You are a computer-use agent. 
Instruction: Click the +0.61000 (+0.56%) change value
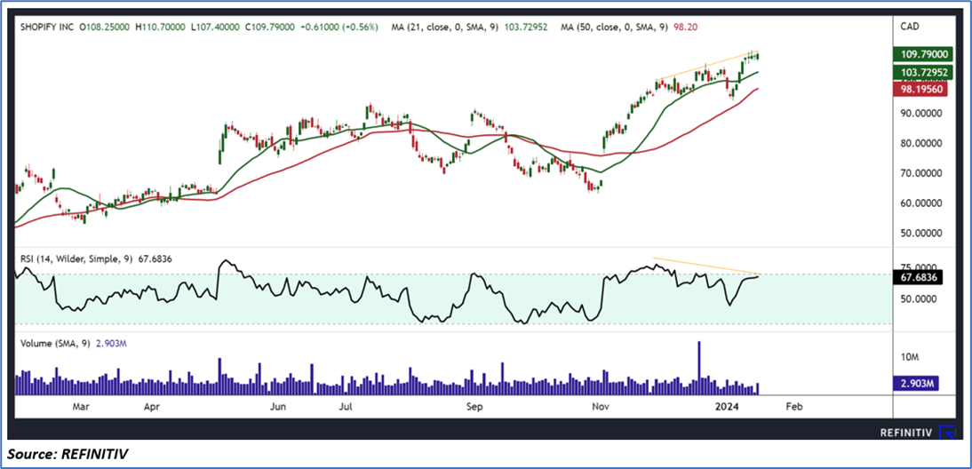(x=339, y=28)
